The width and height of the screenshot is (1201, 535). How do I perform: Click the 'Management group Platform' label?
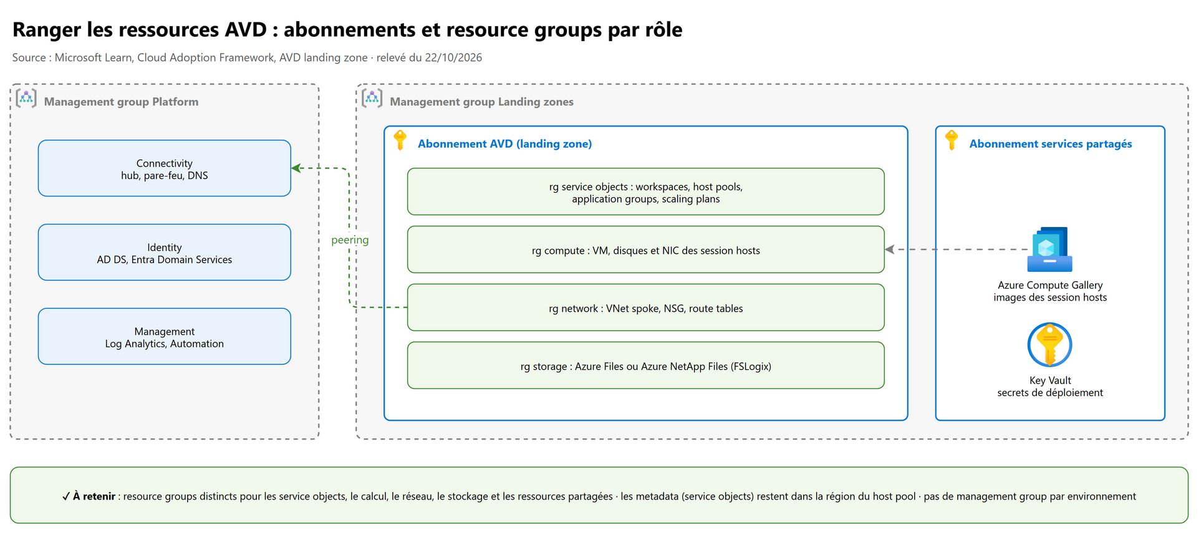click(x=122, y=102)
